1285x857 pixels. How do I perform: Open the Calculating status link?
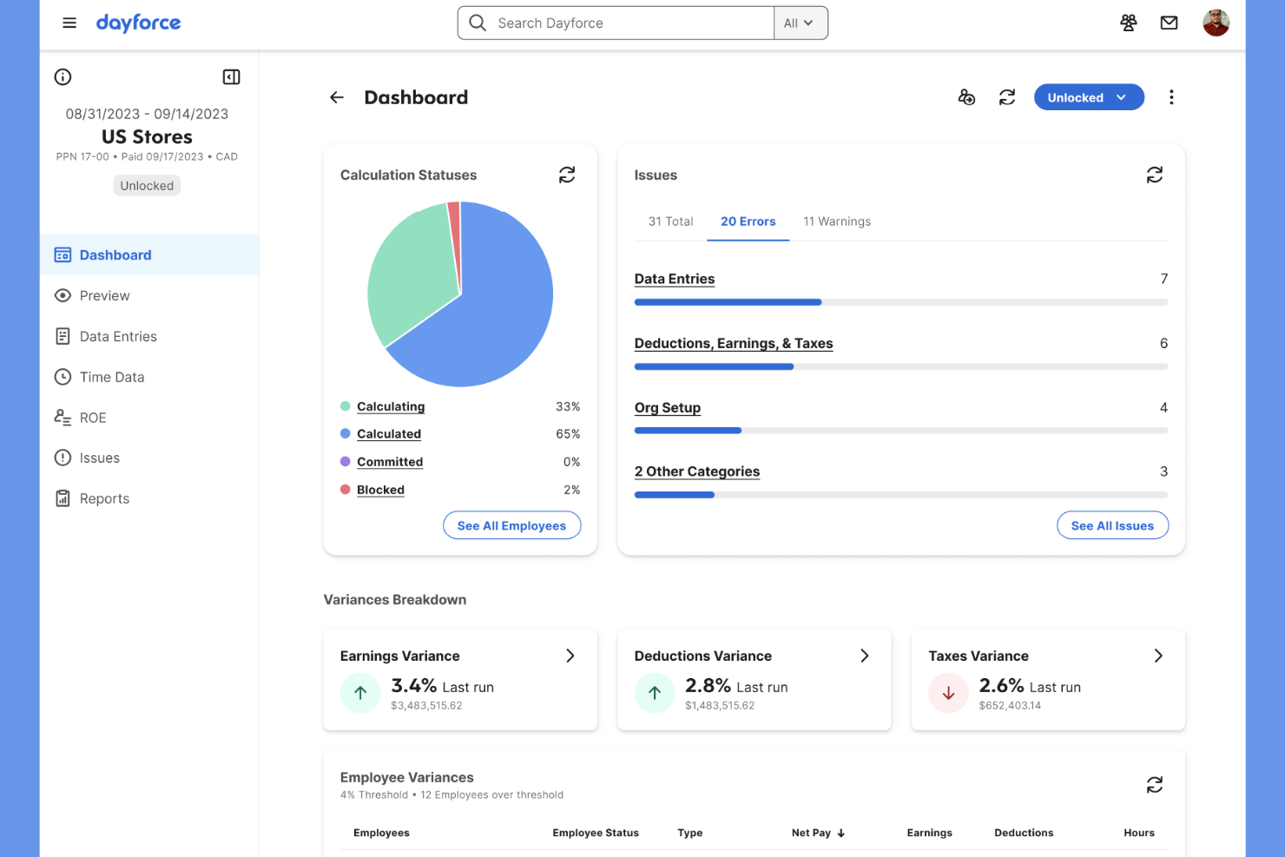[x=391, y=406]
